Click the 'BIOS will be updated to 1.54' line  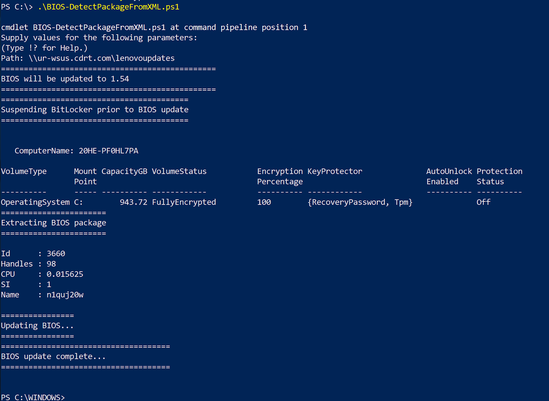pos(65,79)
